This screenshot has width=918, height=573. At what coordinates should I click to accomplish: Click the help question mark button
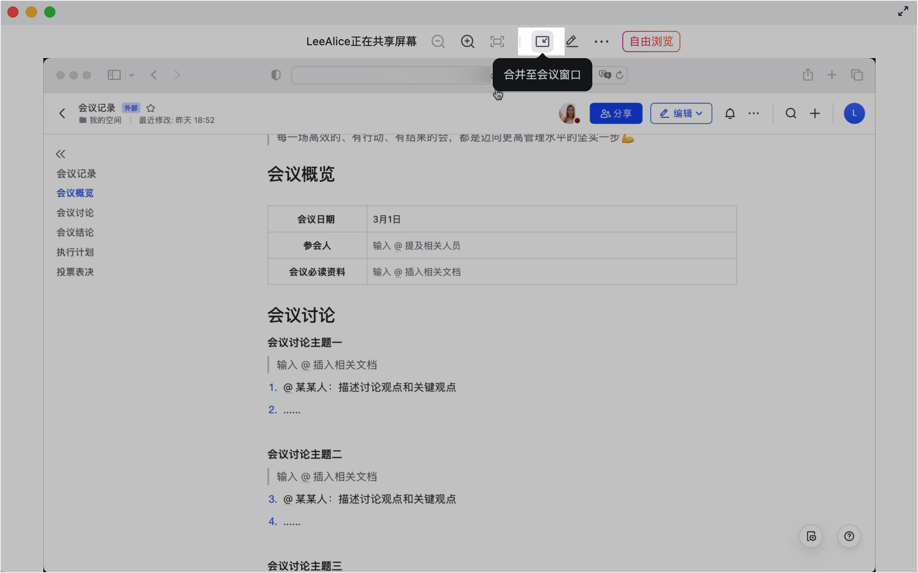[x=849, y=536]
